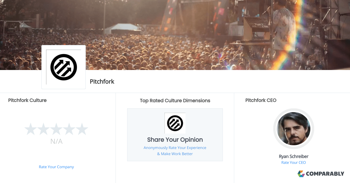Click the Pitchfork company name heading

pos(102,82)
